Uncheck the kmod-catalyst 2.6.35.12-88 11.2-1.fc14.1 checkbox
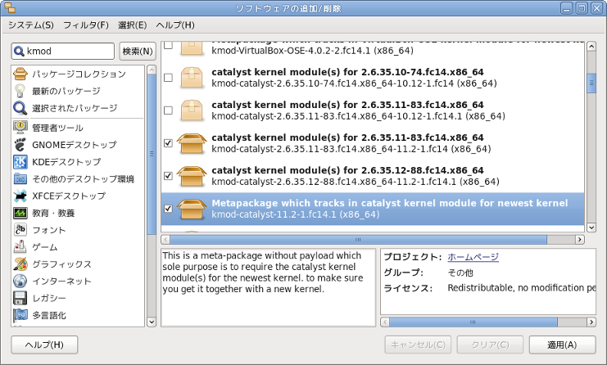This screenshot has width=607, height=365. click(168, 176)
